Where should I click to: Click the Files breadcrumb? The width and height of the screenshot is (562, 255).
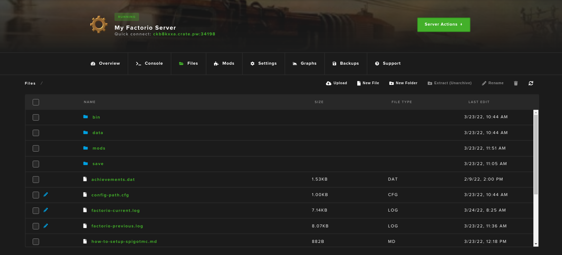[x=30, y=83]
